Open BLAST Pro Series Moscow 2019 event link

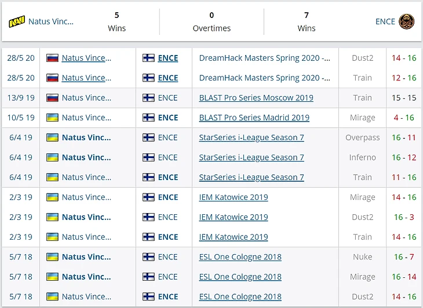pyautogui.click(x=256, y=98)
